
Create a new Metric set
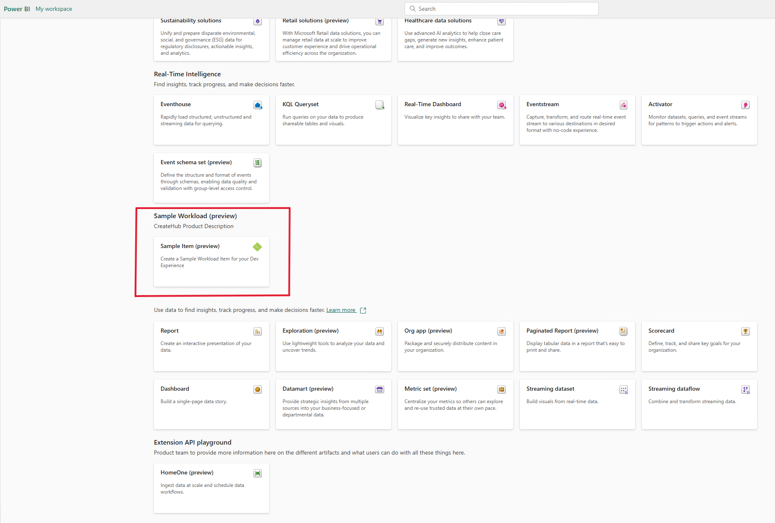point(455,404)
